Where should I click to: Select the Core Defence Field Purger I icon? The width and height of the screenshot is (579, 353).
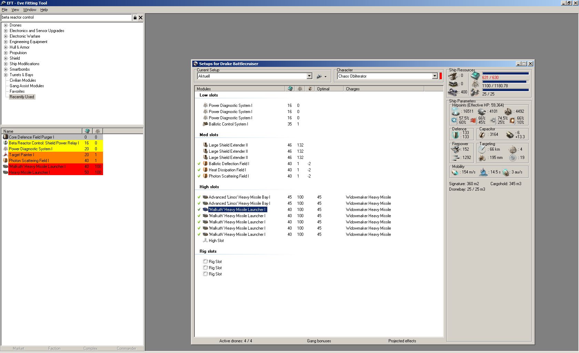6,137
